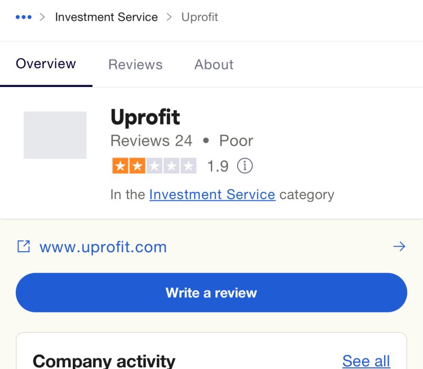Click the second orange rating star
The width and height of the screenshot is (423, 369).
click(x=137, y=166)
